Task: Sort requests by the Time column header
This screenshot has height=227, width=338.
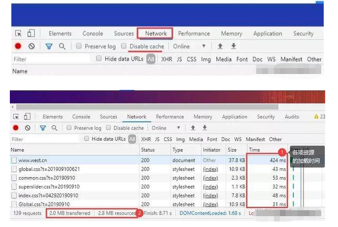Action: click(255, 150)
